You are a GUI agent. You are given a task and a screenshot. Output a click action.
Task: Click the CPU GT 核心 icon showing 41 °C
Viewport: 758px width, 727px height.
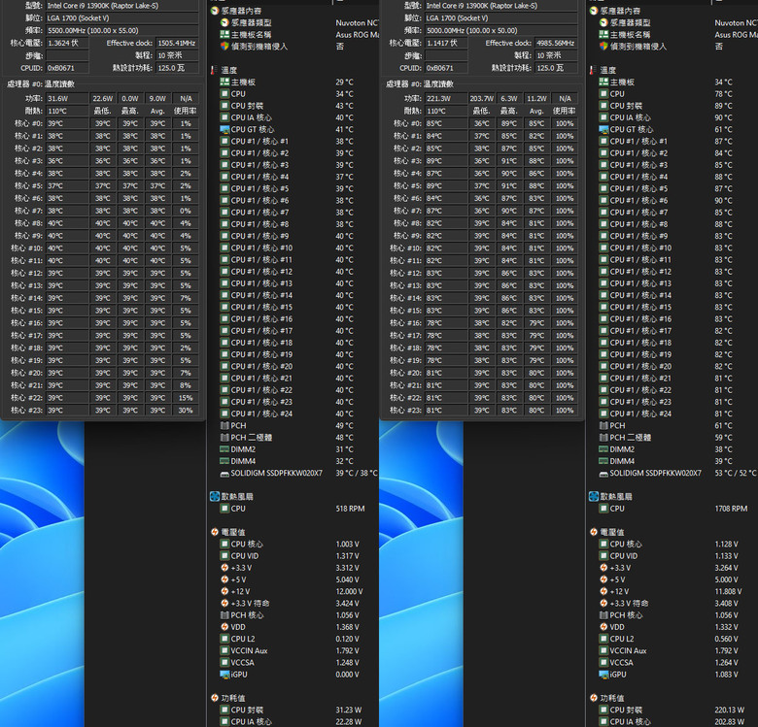pyautogui.click(x=224, y=129)
